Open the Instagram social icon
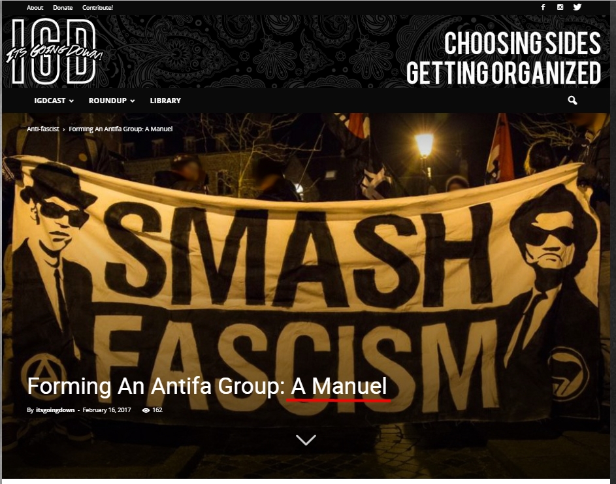 (x=560, y=7)
